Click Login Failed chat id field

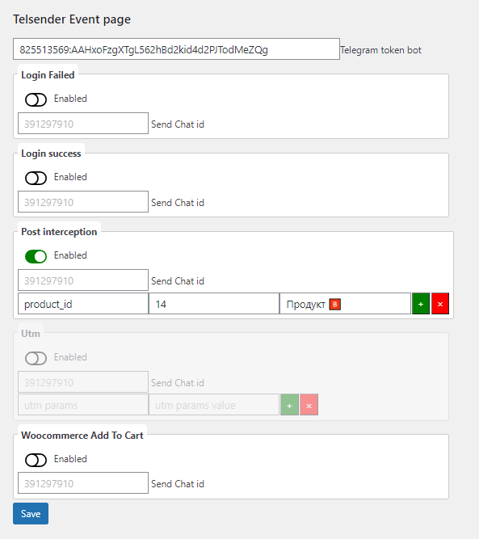[83, 123]
